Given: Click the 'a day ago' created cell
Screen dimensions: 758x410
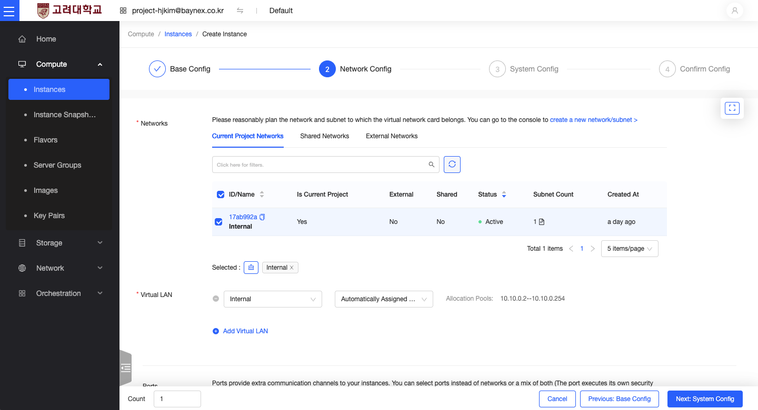Looking at the screenshot, I should pos(621,222).
